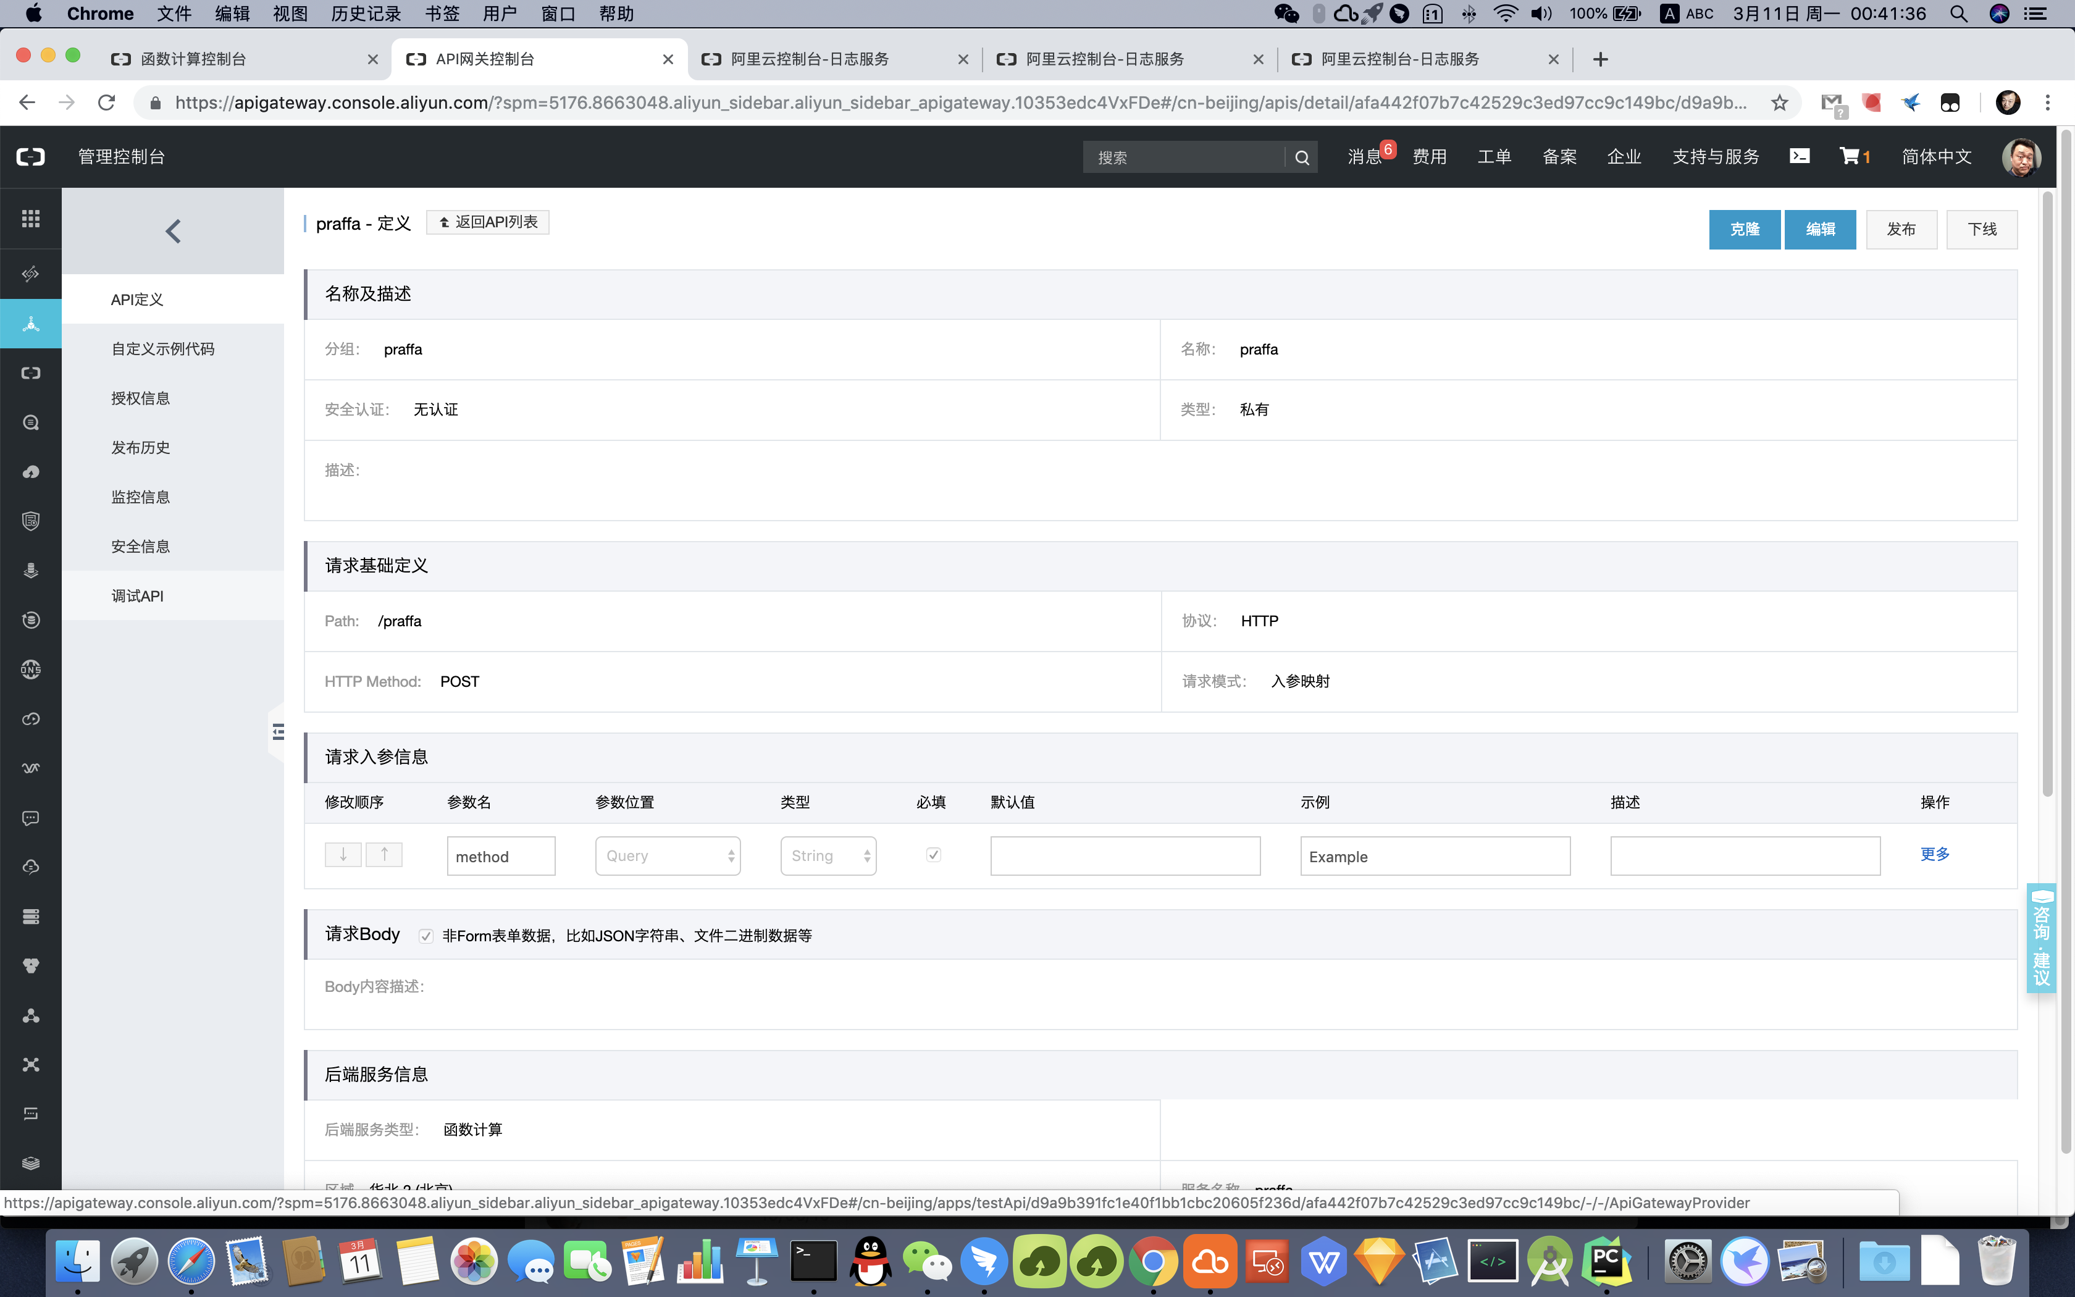Image resolution: width=2075 pixels, height=1297 pixels.
Task: Click the search magnifier in the console header
Action: point(1302,158)
